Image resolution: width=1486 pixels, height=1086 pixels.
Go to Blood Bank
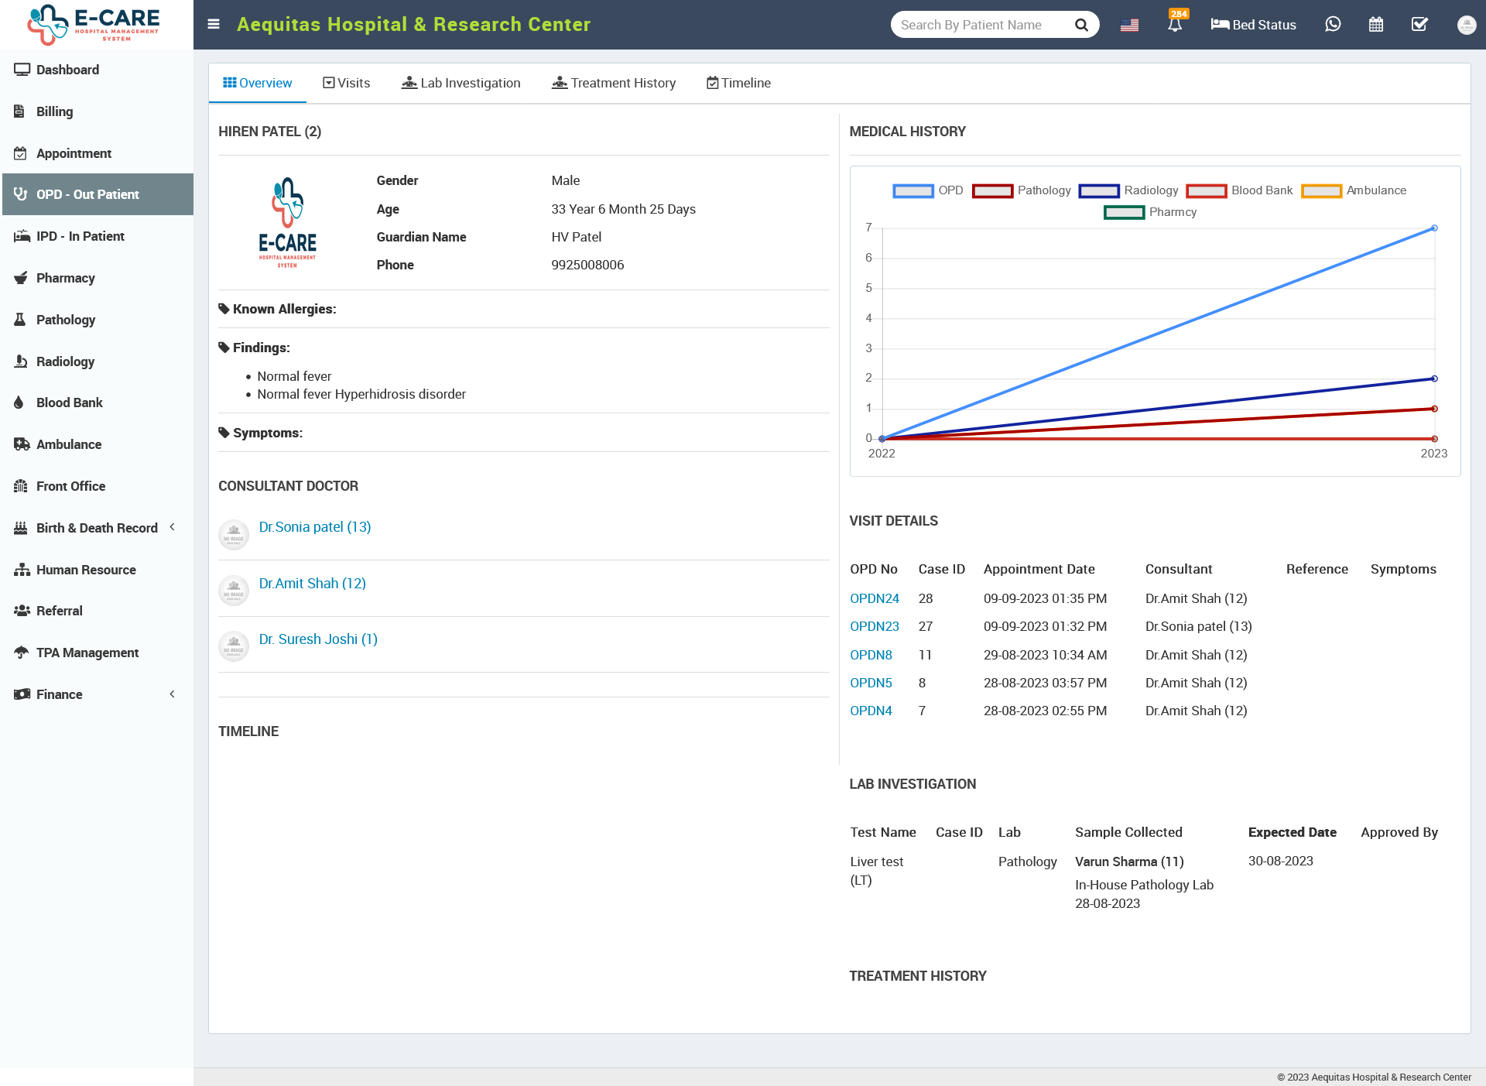point(68,403)
